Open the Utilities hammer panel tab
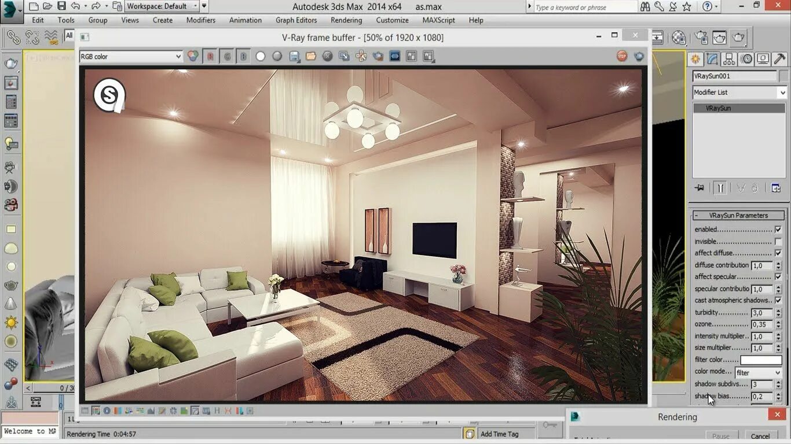The image size is (791, 444). pos(780,59)
